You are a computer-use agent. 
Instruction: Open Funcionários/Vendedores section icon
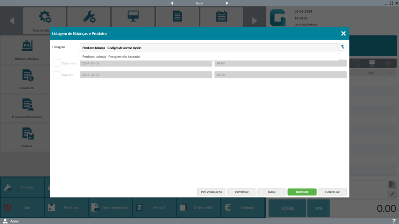click(x=27, y=105)
